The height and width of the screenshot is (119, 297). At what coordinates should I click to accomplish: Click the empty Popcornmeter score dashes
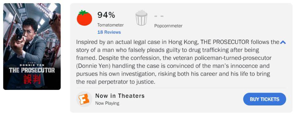click(159, 16)
